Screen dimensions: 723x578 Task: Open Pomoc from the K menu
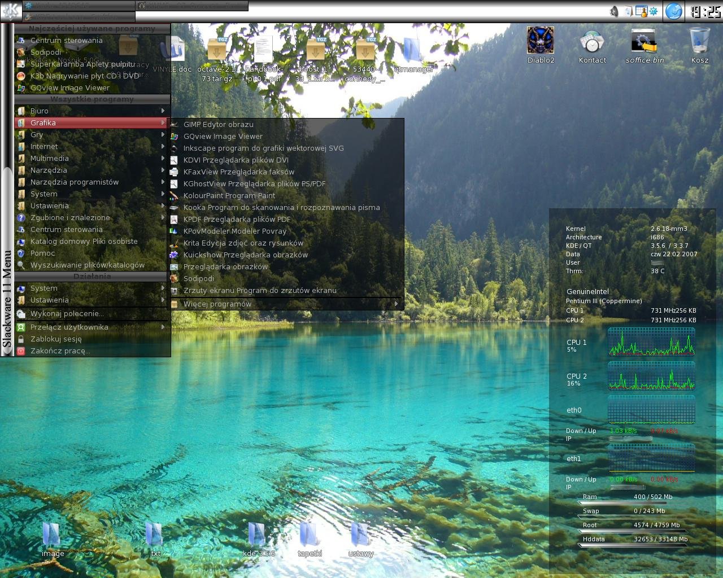[x=92, y=253]
